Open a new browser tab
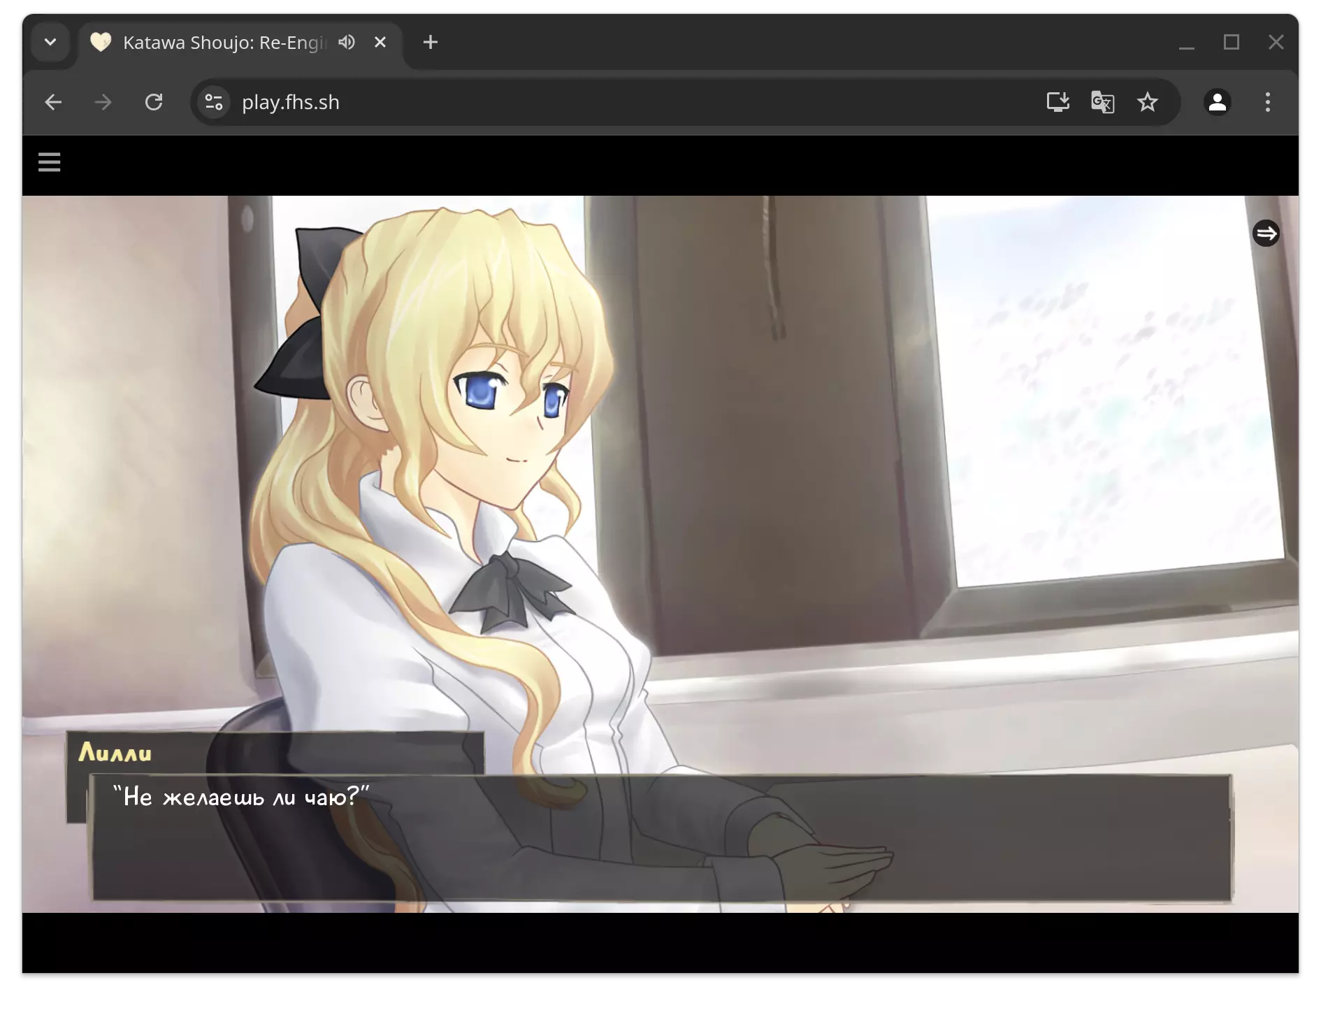Screen dimensions: 1321x1017 click(431, 43)
